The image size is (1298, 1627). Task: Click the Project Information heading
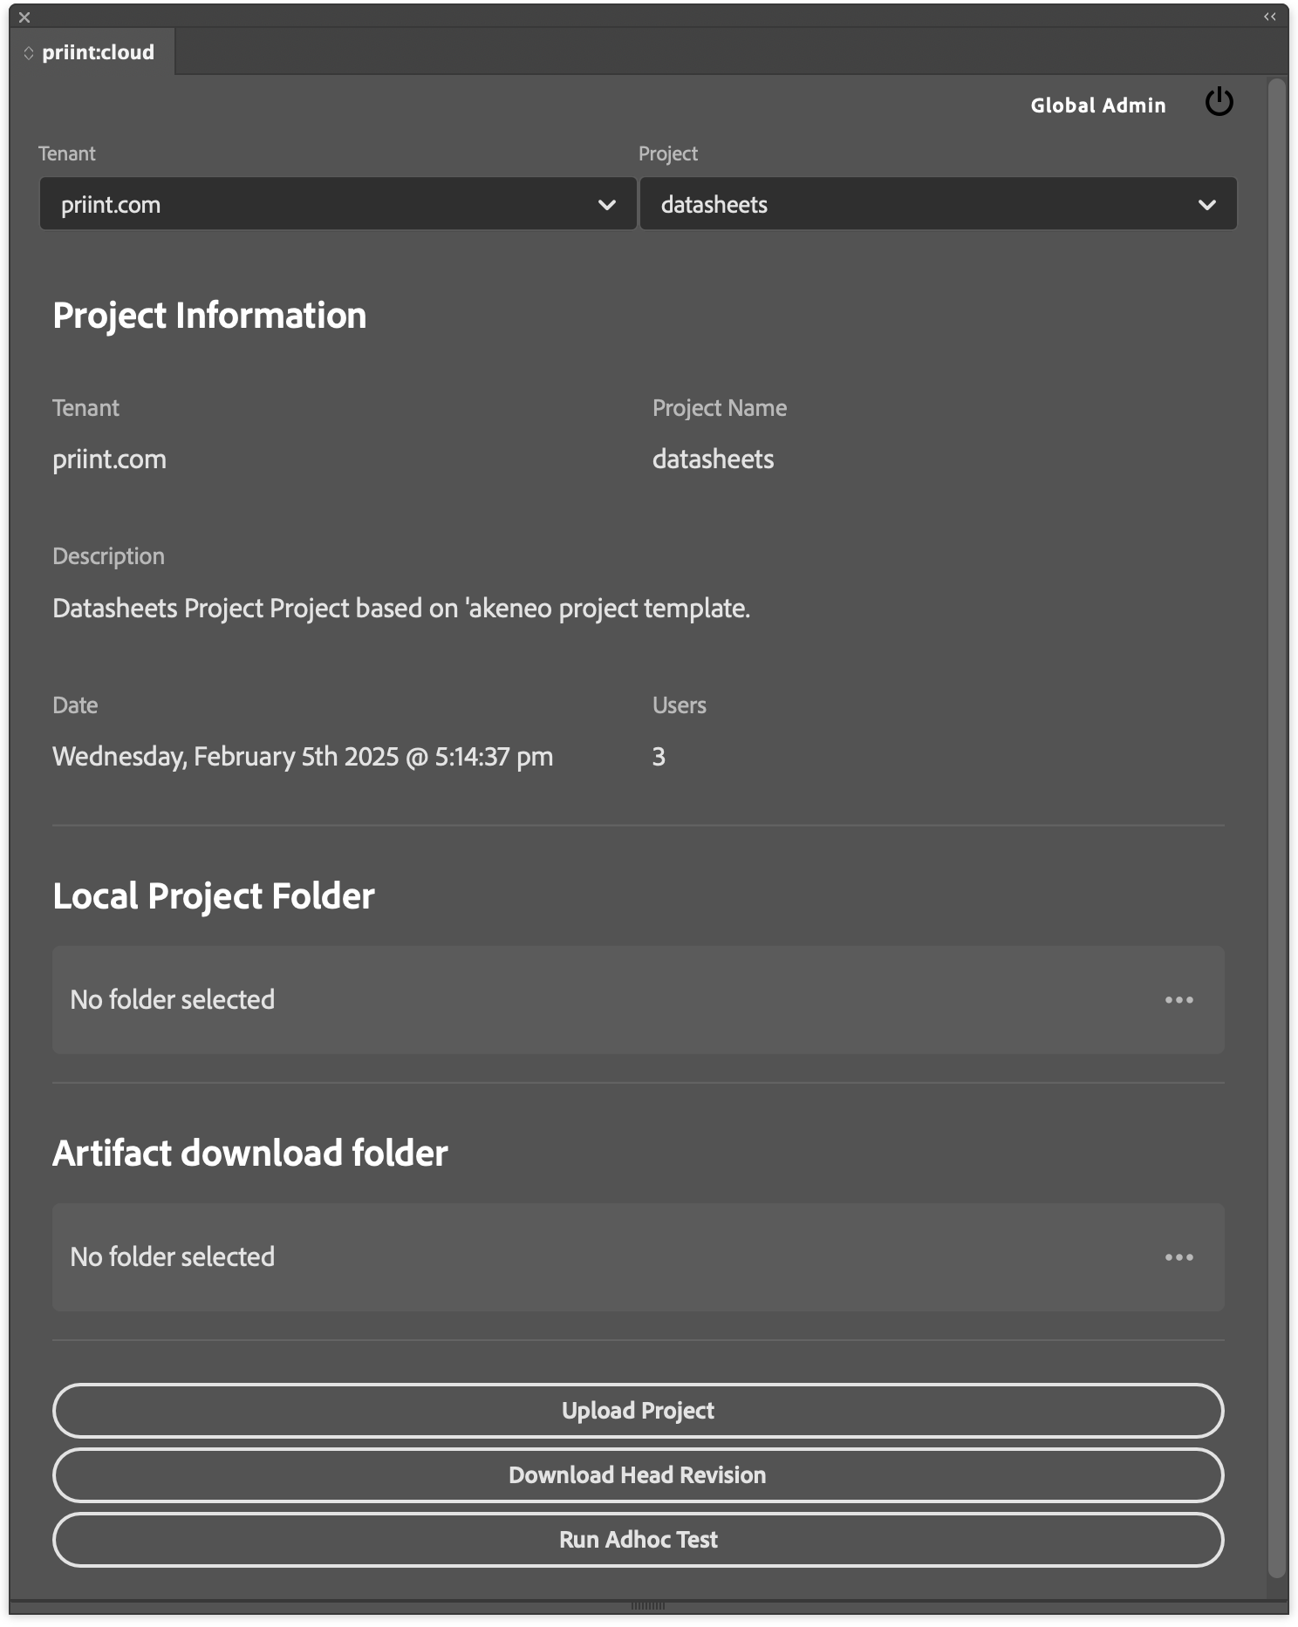pos(209,316)
